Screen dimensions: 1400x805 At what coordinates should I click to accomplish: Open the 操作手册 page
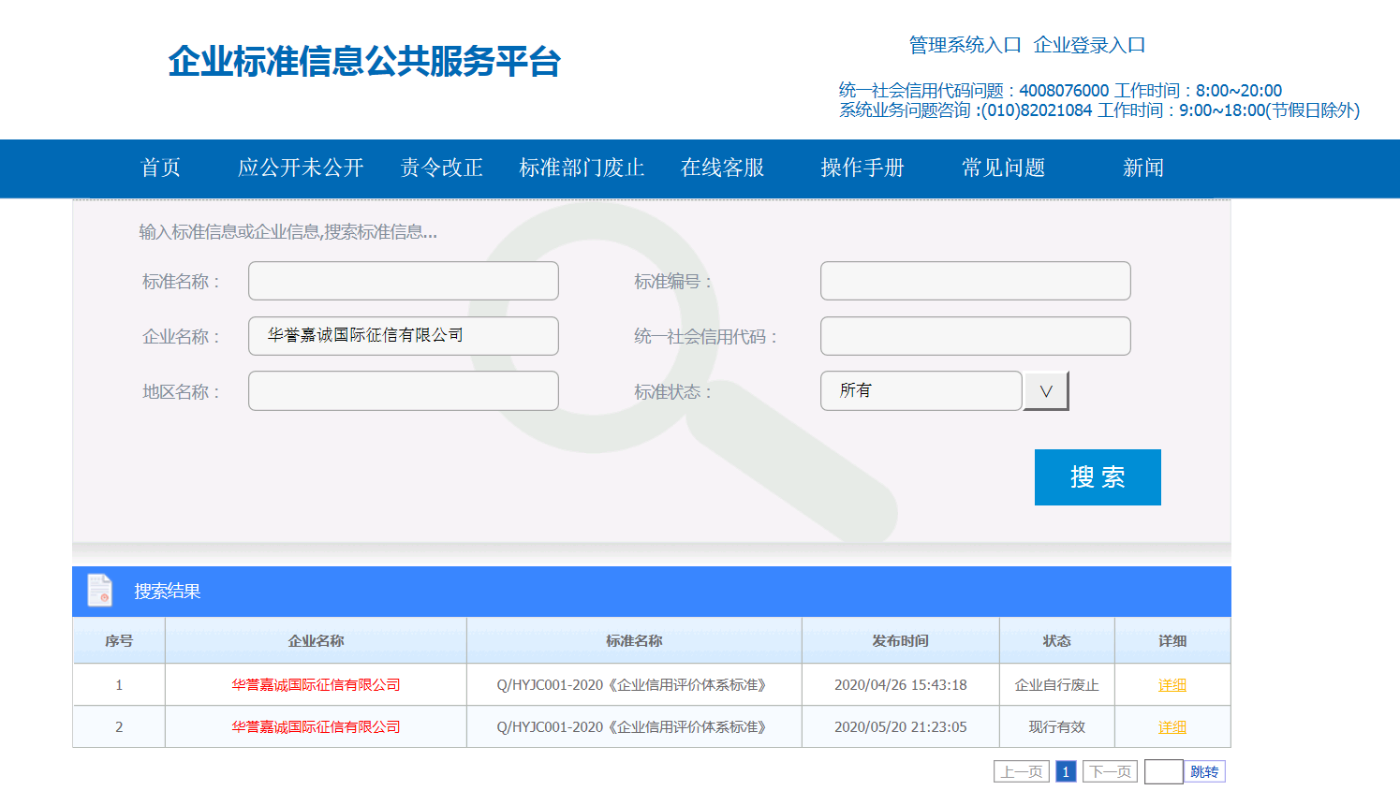pyautogui.click(x=862, y=168)
